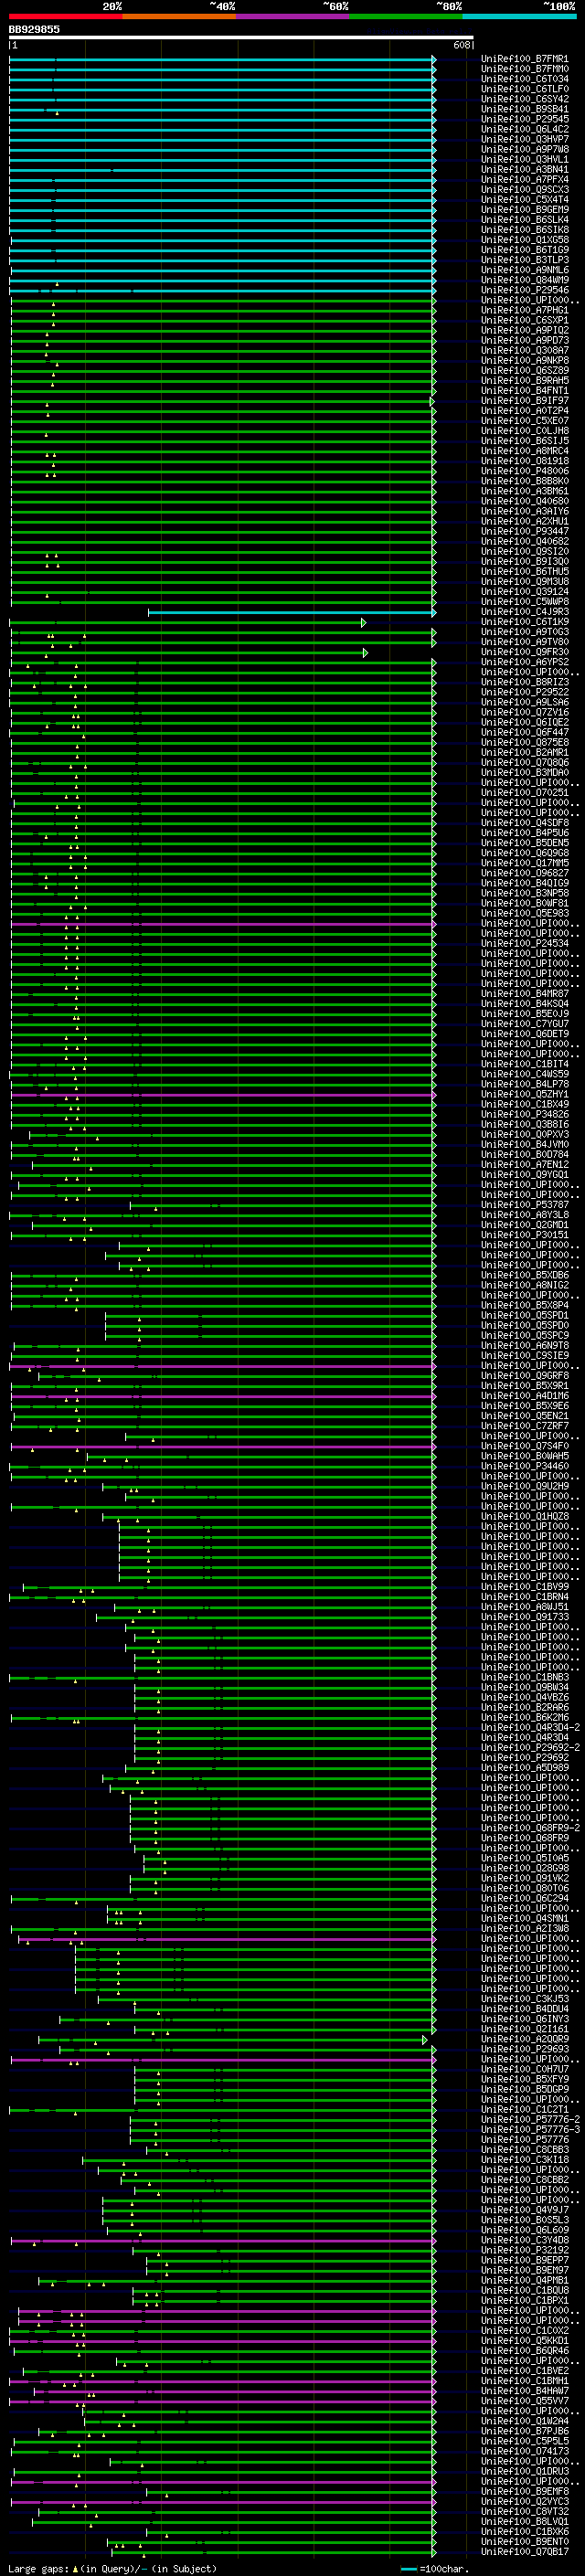Select the UniRef100_B0WF81 label
585x2576 pixels.
tap(524, 903)
